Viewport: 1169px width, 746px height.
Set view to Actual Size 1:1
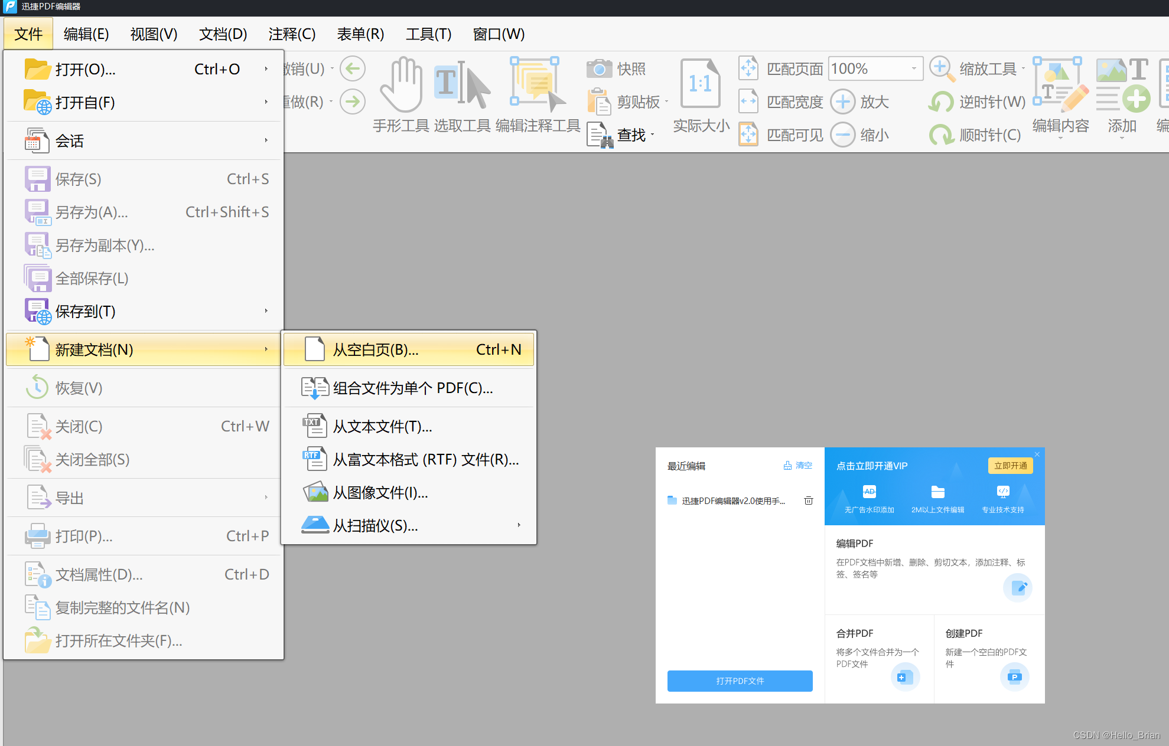coord(701,84)
